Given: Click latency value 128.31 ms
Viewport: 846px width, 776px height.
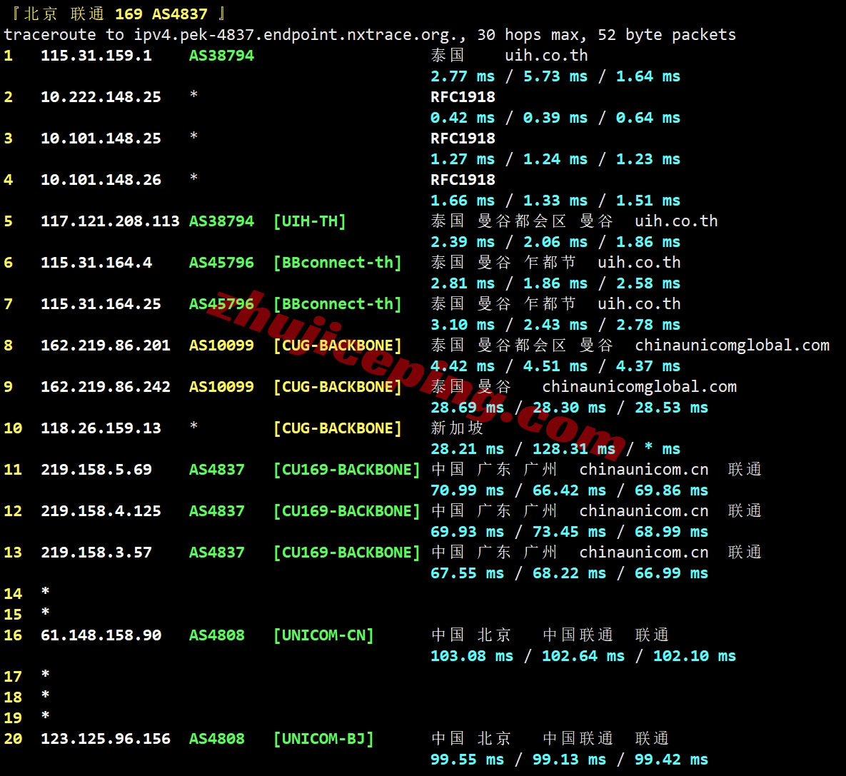Looking at the screenshot, I should [574, 449].
